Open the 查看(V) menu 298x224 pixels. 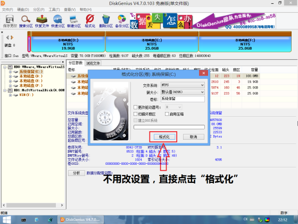coord(70,10)
